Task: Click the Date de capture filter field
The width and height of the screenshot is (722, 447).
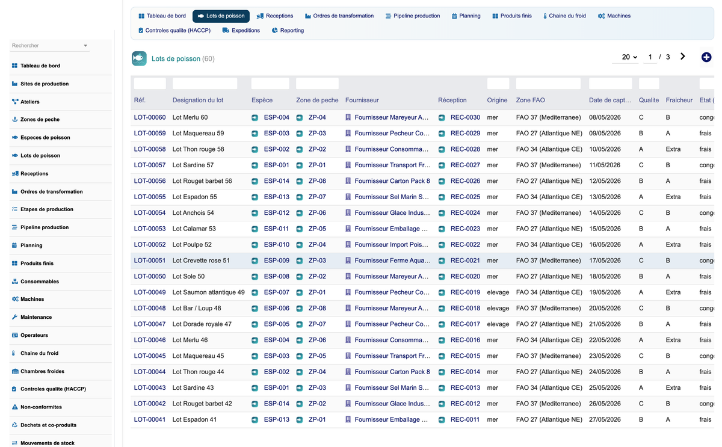Action: tap(611, 84)
